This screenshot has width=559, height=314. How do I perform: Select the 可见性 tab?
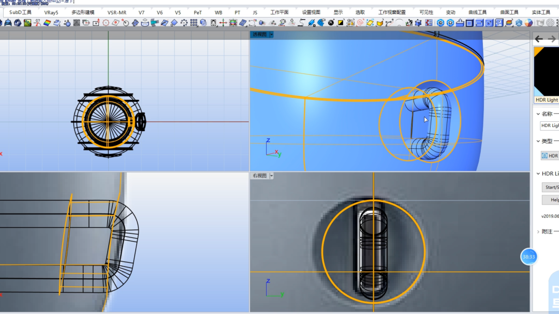[x=426, y=12]
